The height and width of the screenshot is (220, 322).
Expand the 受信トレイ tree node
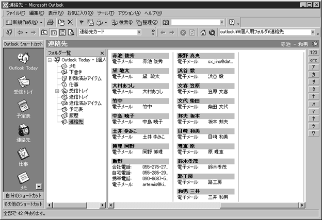pyautogui.click(x=57, y=91)
